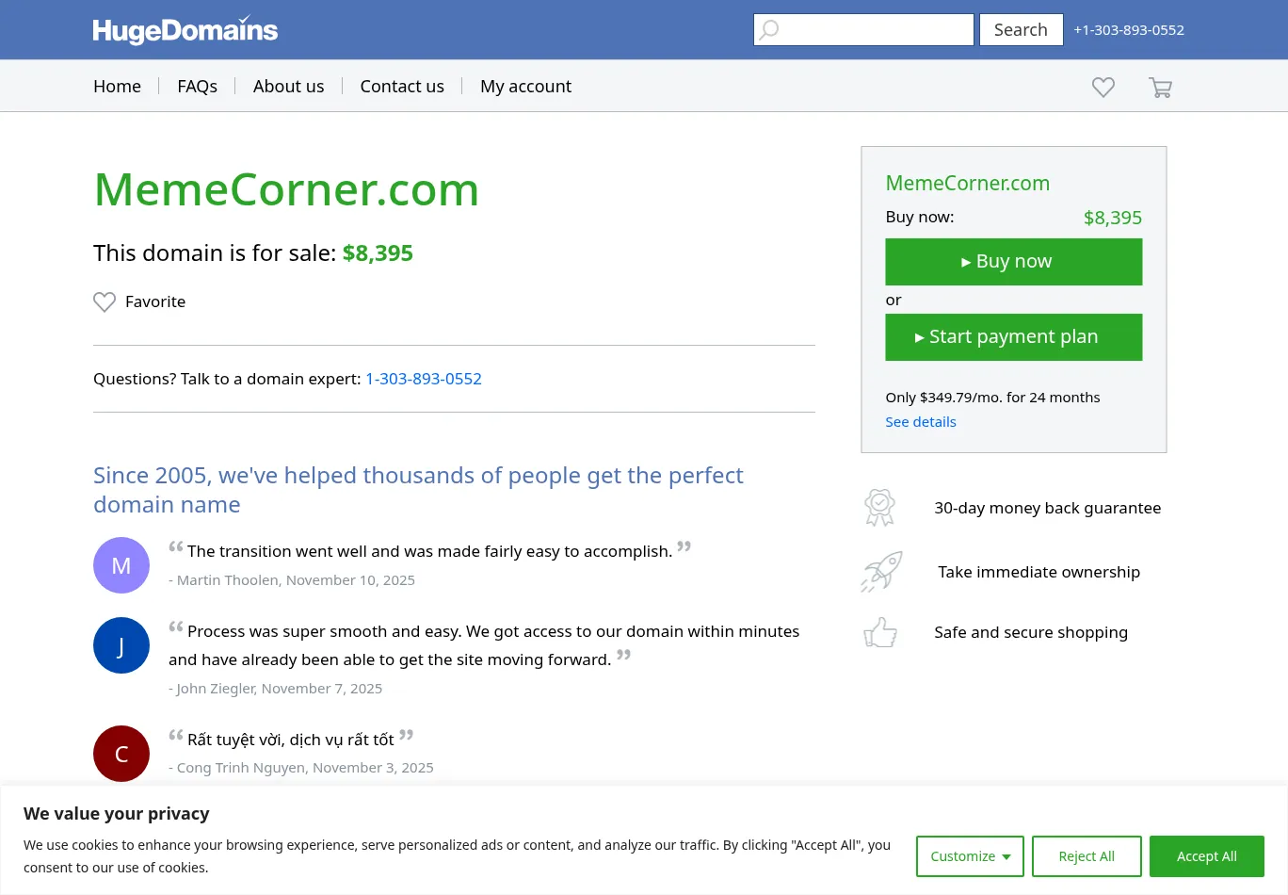
Task: Open the shopping cart icon
Action: pyautogui.click(x=1160, y=88)
